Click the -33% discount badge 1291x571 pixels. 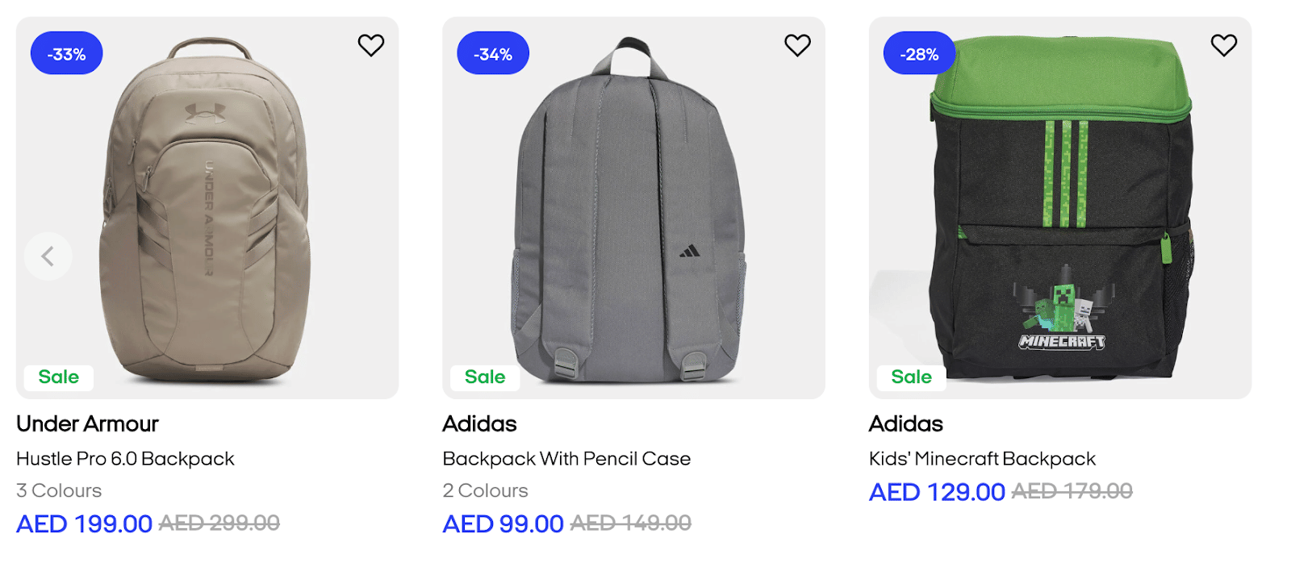(x=66, y=54)
